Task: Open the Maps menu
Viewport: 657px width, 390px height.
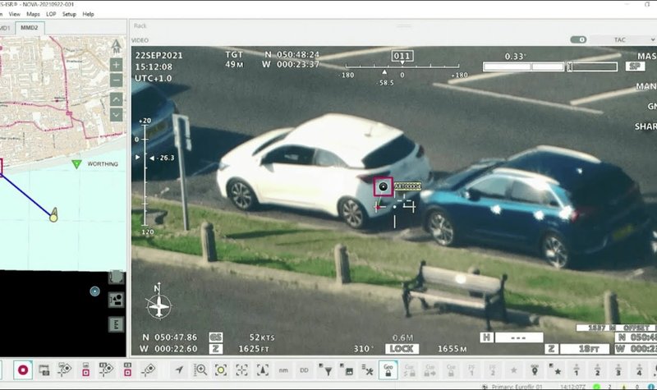Action: (x=33, y=14)
